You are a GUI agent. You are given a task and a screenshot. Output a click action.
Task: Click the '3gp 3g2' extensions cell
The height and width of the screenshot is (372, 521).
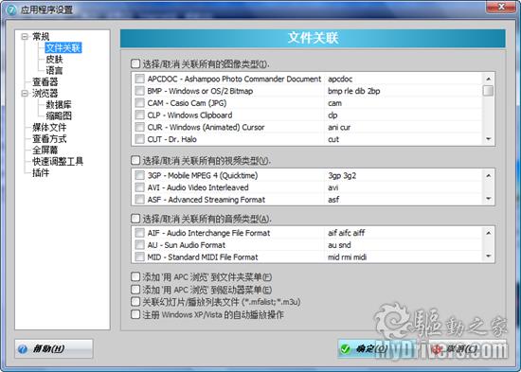click(342, 175)
